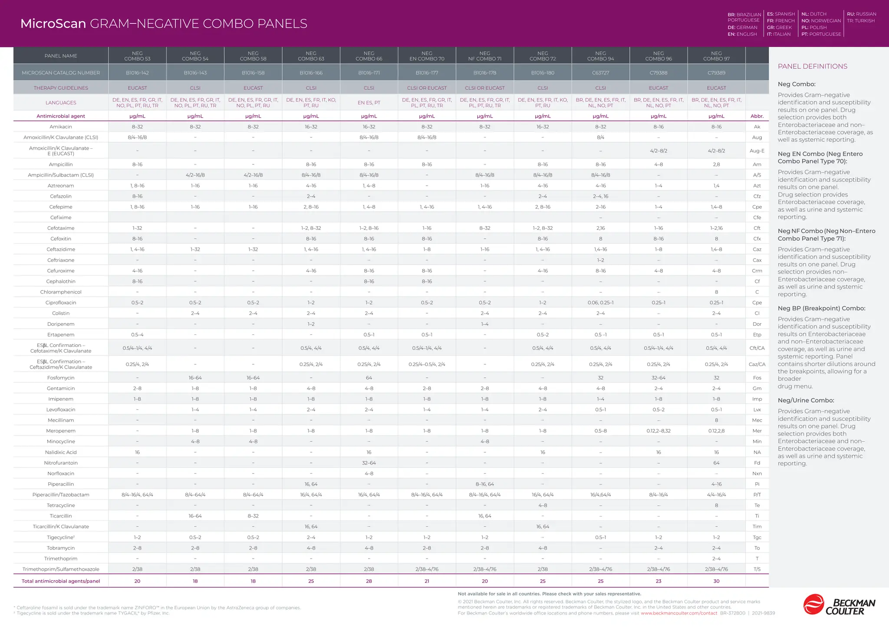Image resolution: width=889 pixels, height=628 pixels.
Task: Click the Neg BP (Breakpoint) Combo heading
Action: pyautogui.click(x=821, y=308)
